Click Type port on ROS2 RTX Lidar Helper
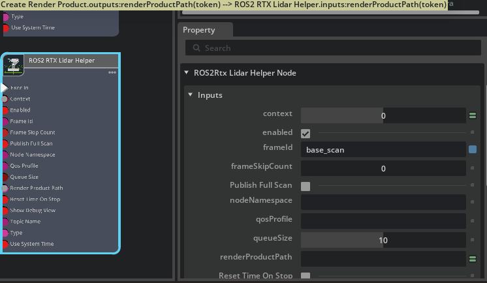Viewport: 487px width, 283px height. click(x=5, y=233)
